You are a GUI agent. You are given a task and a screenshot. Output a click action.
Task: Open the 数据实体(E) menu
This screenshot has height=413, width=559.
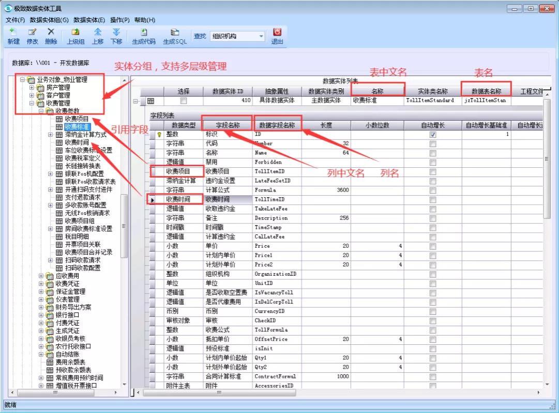(x=89, y=20)
